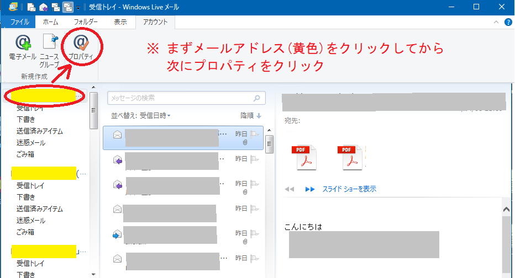
Task: Click the folder pane scroll-down arrow
Action: tap(93, 275)
